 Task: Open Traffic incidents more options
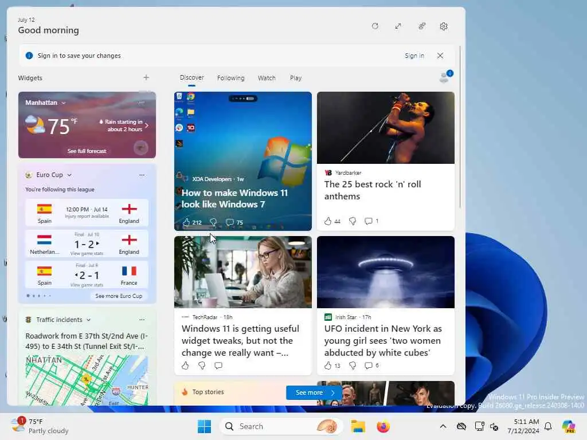coord(142,320)
